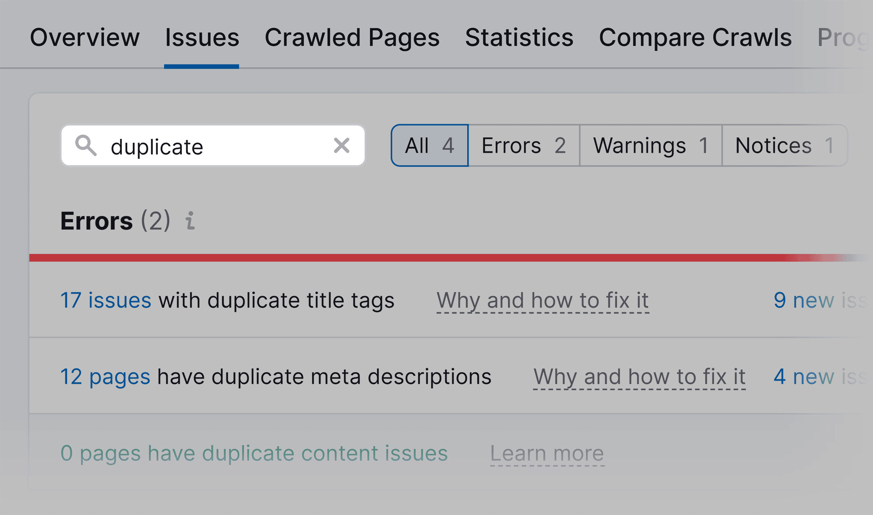The height and width of the screenshot is (515, 873).
Task: Select the Issues tab
Action: pos(202,37)
